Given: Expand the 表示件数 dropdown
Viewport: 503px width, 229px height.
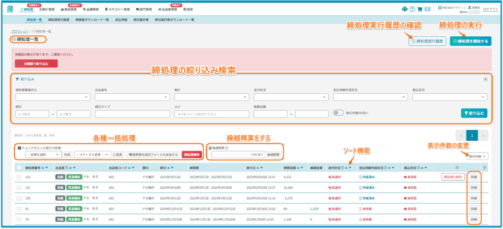Looking at the screenshot, I should pos(477,156).
